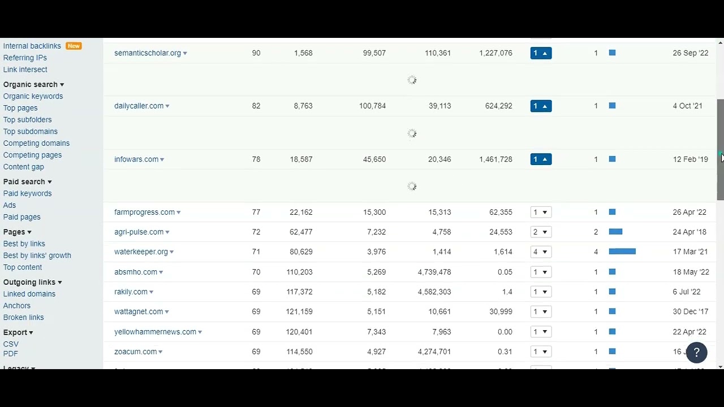This screenshot has width=724, height=407.
Task: Open Best by links report
Action: 24,244
